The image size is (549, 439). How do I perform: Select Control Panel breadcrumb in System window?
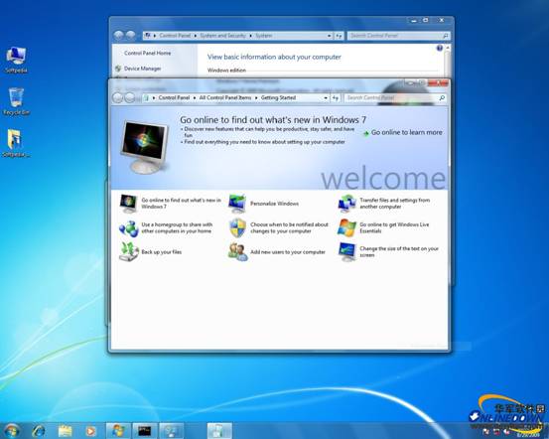click(x=175, y=36)
